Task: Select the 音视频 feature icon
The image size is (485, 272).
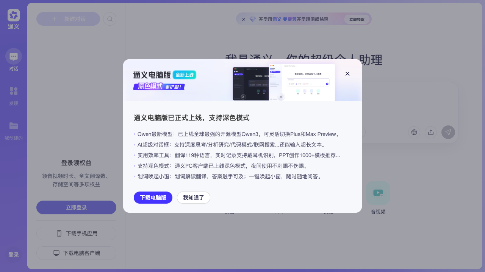Action: (x=378, y=193)
